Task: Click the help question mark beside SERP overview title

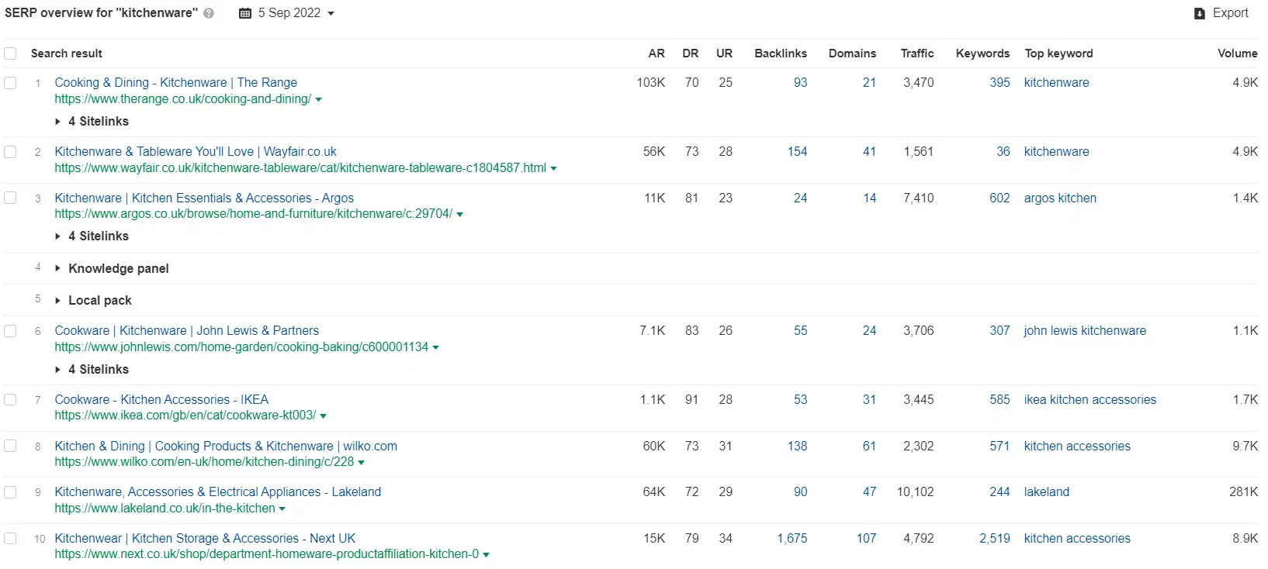Action: 209,13
